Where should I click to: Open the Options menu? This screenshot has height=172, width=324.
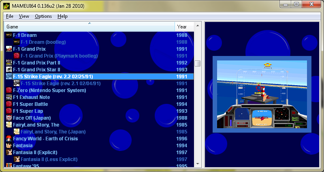[43, 16]
